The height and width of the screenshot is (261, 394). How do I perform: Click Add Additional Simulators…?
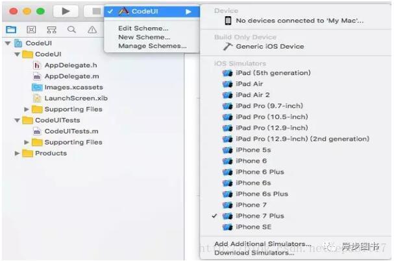pos(263,244)
